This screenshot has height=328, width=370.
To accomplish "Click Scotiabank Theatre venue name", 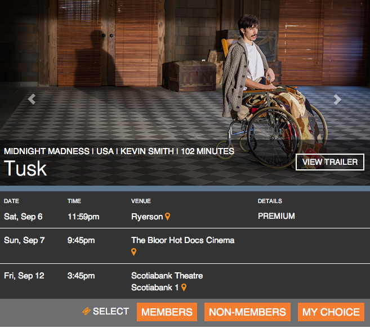I will [x=167, y=276].
